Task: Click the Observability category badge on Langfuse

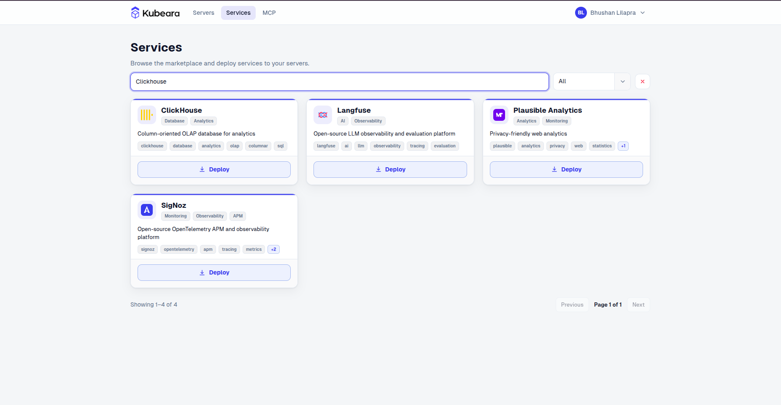Action: click(x=368, y=121)
